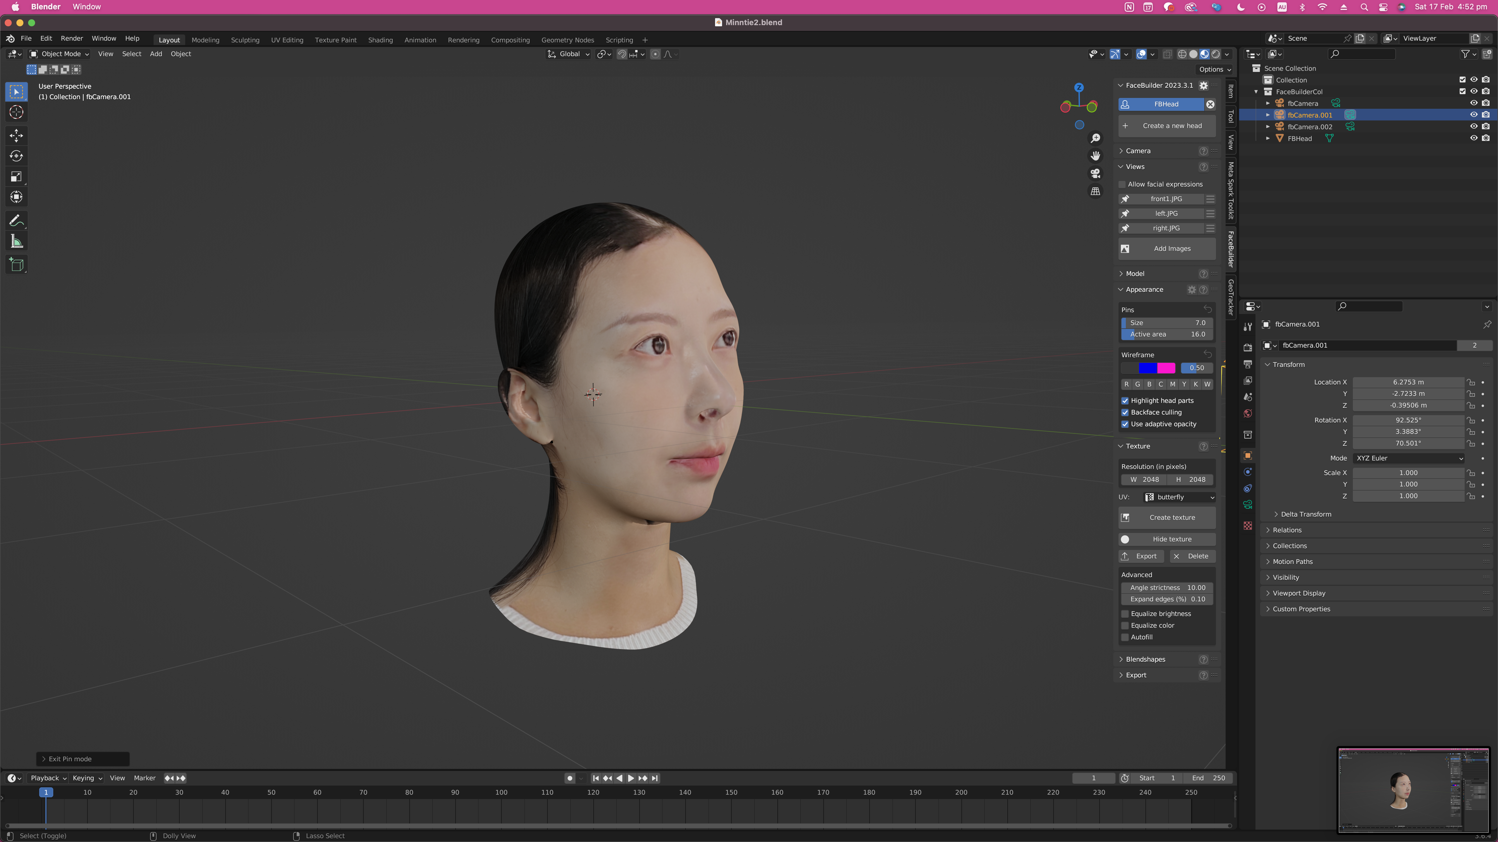Open the Render menu

tap(72, 38)
